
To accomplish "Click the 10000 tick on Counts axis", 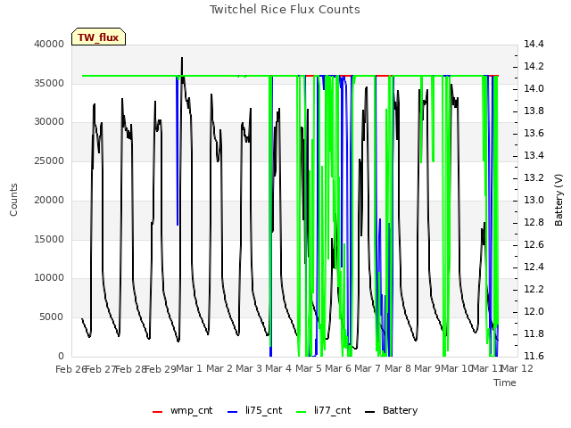I will point(49,278).
